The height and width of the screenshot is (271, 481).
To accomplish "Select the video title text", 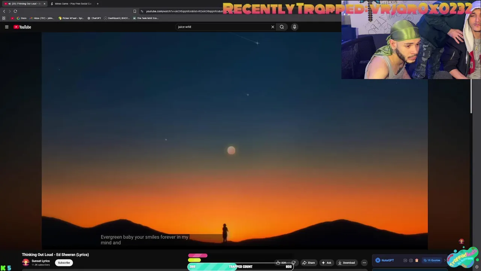I will click(x=55, y=255).
